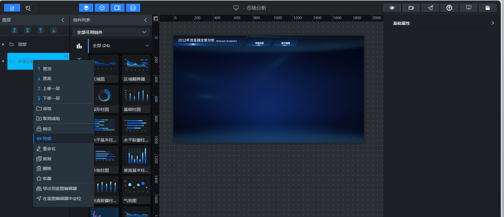Choose 下移一层 from context menu
The image size is (504, 217).
(x=63, y=98)
